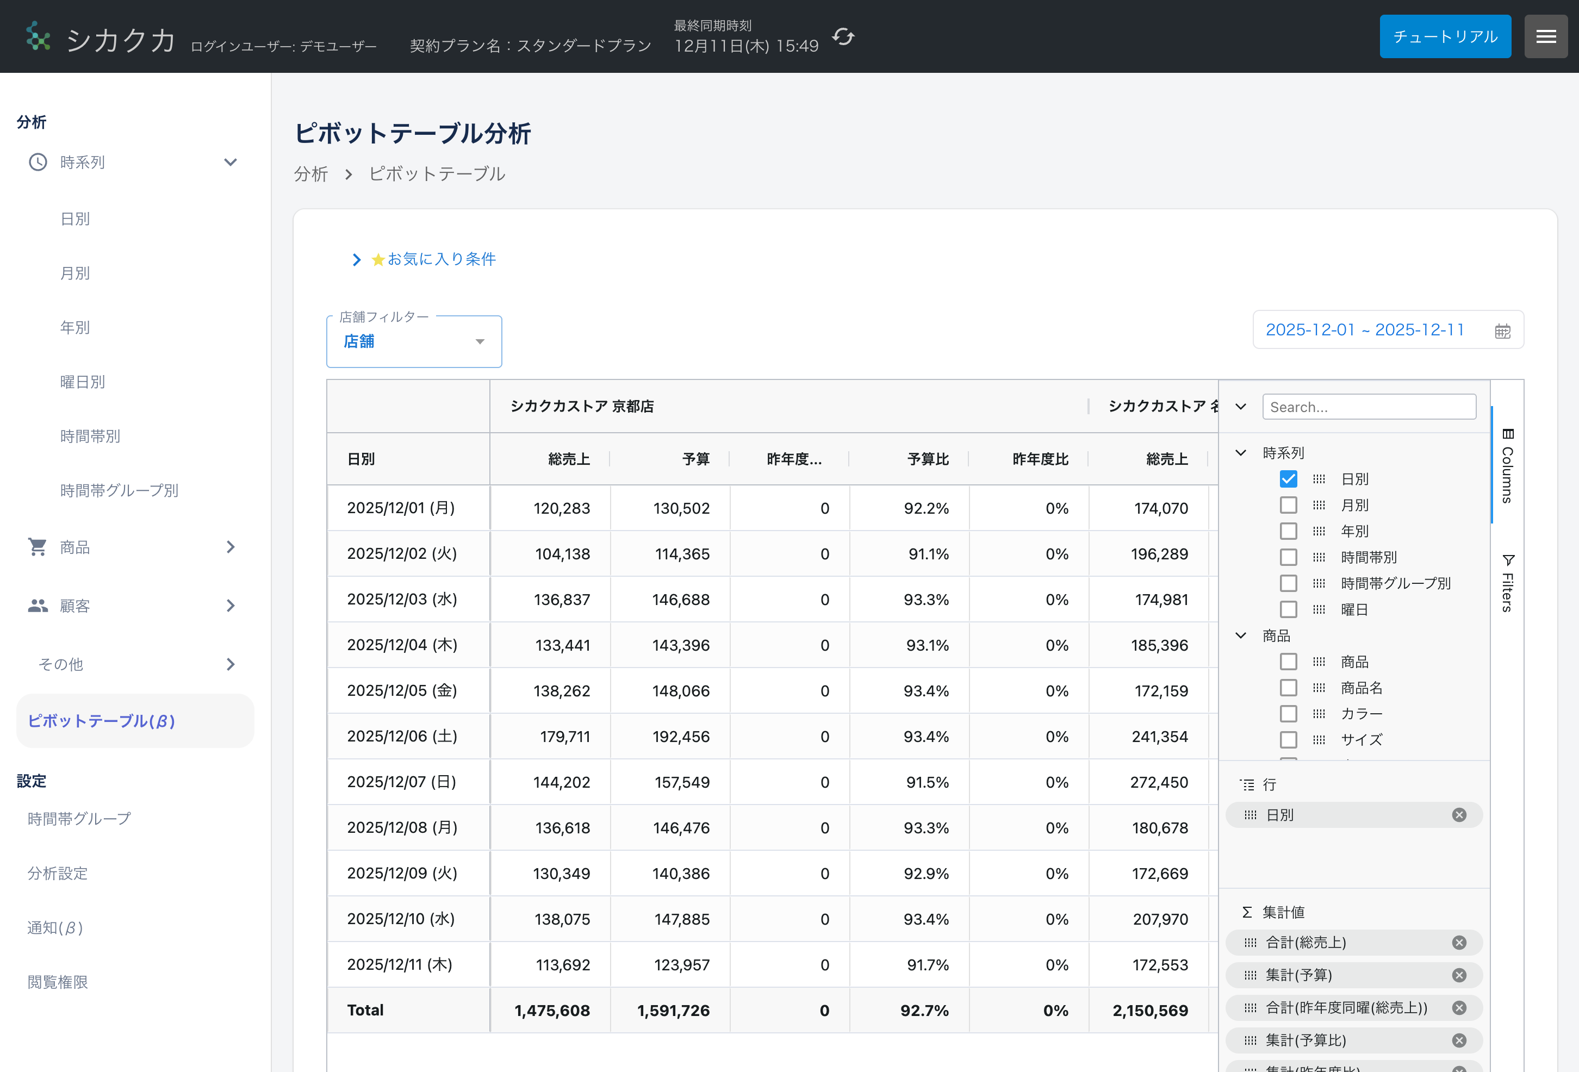Open the hamburger menu icon
Screen dimensions: 1579x1072
coord(1546,36)
